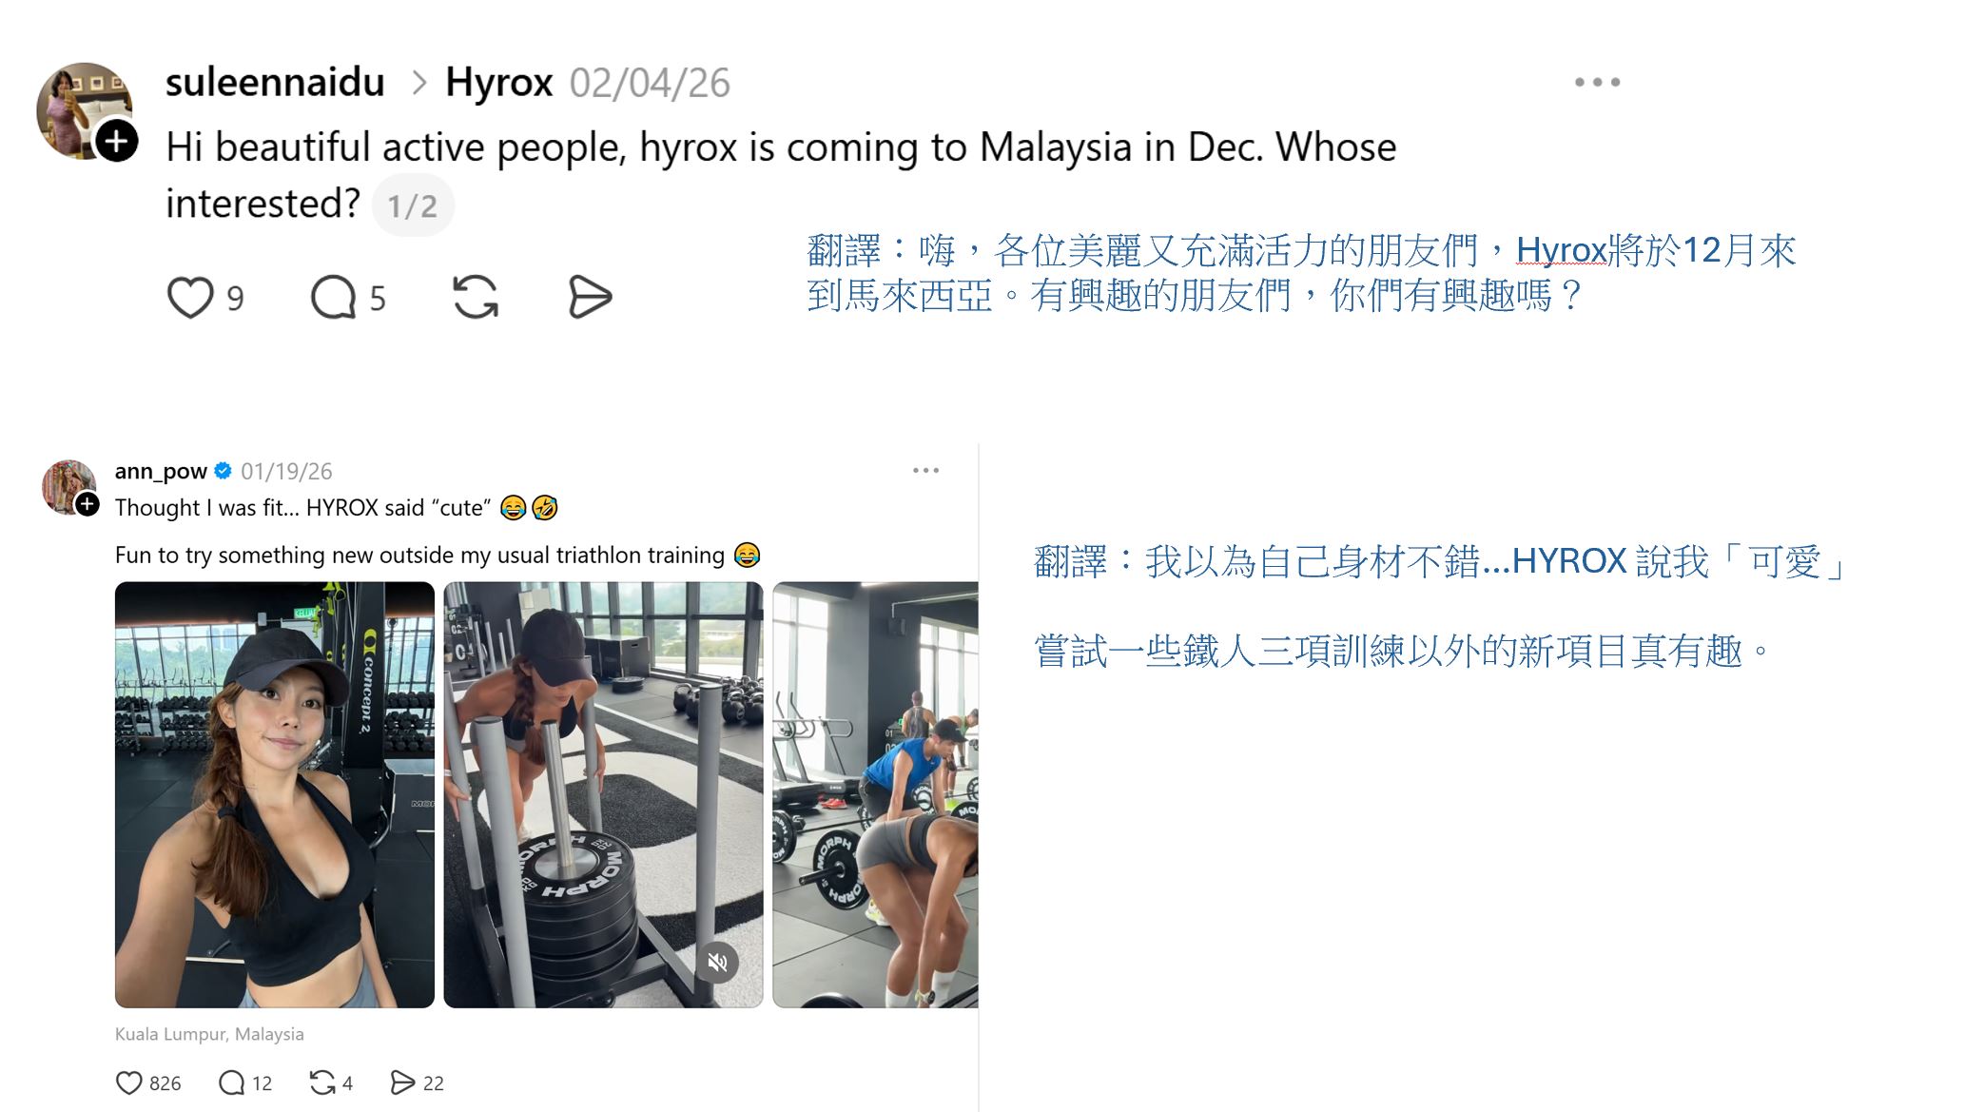
Task: Open the Hyrox topic tag
Action: [x=499, y=83]
